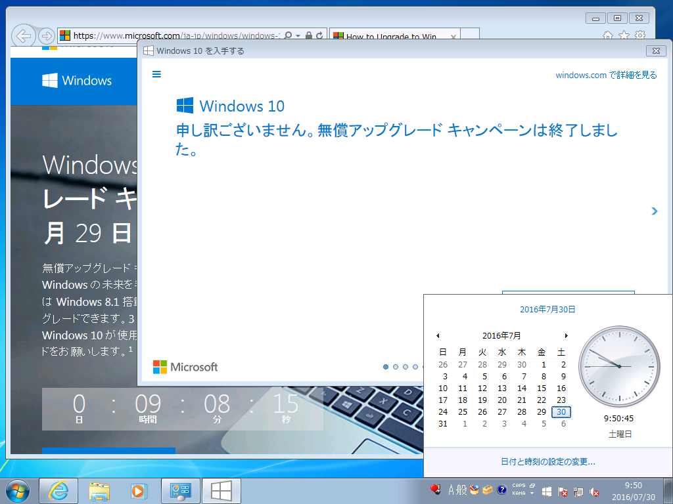The width and height of the screenshot is (673, 504).
Task: Open the muted volume tray icon
Action: [x=594, y=492]
